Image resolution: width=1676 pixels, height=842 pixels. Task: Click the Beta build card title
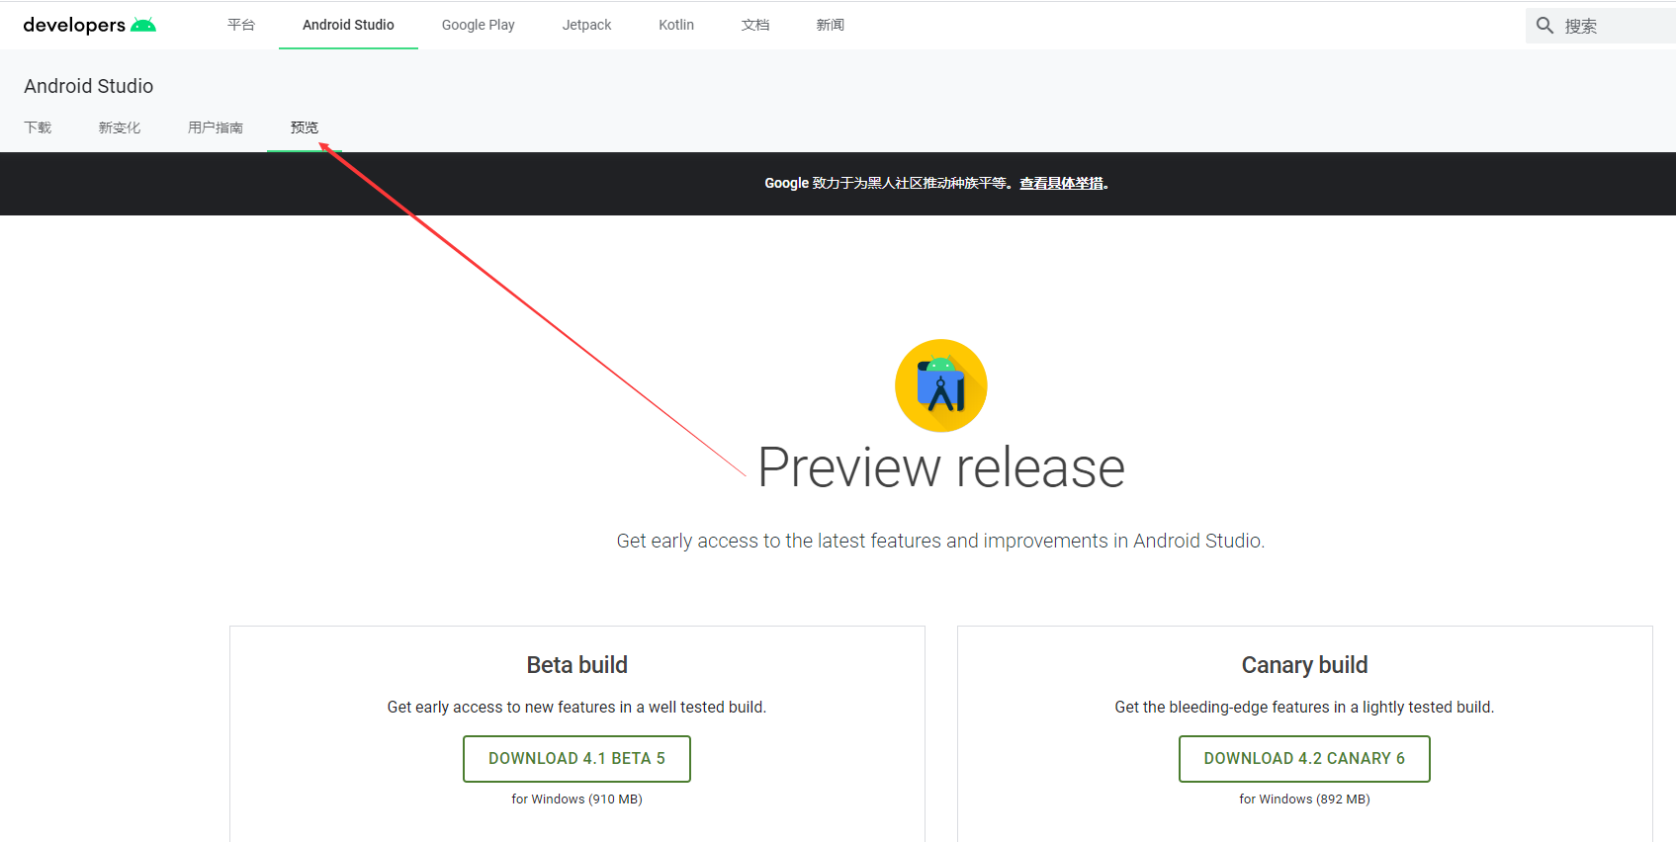(x=577, y=665)
